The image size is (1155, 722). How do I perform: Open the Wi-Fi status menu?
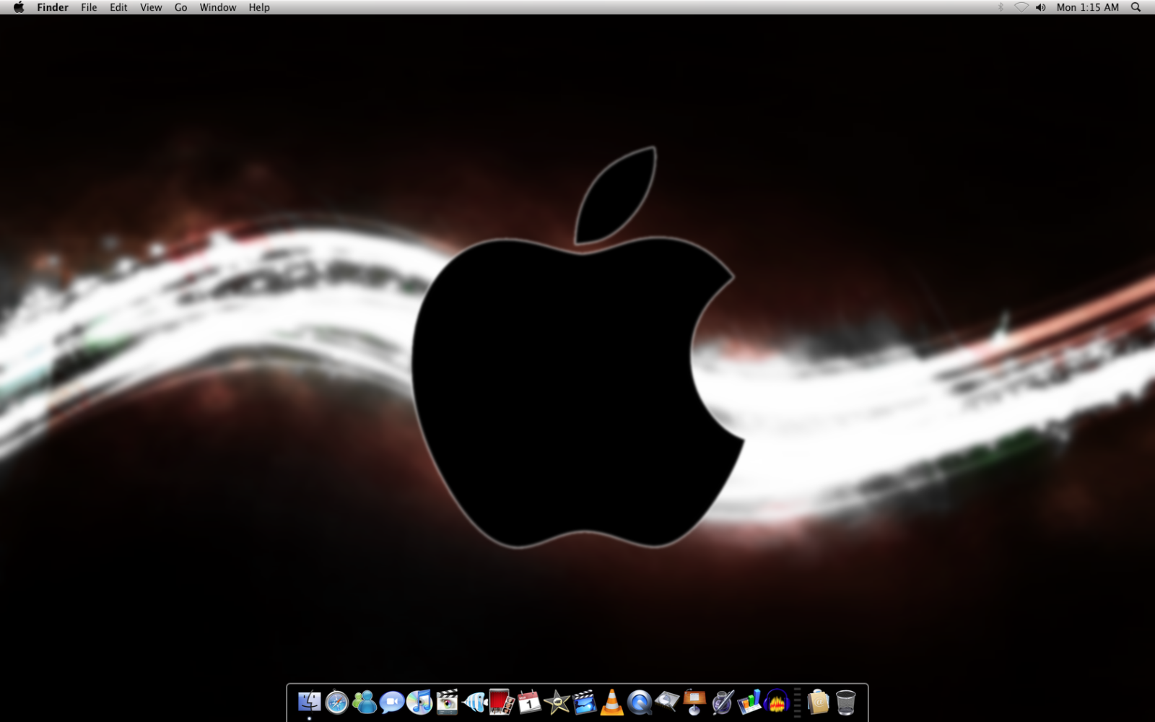1021,7
